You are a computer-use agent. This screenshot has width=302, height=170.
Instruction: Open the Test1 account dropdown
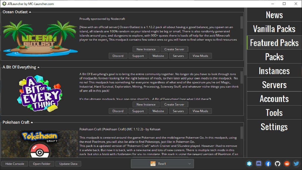(x=190, y=163)
